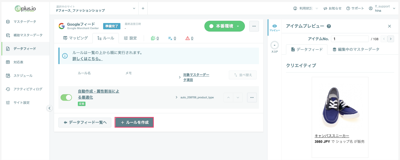Open ff_support user account menu
The width and height of the screenshot is (400, 160).
[x=382, y=8]
